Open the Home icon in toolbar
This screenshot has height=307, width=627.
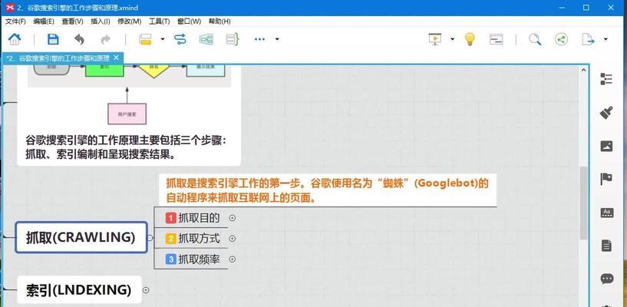[15, 39]
